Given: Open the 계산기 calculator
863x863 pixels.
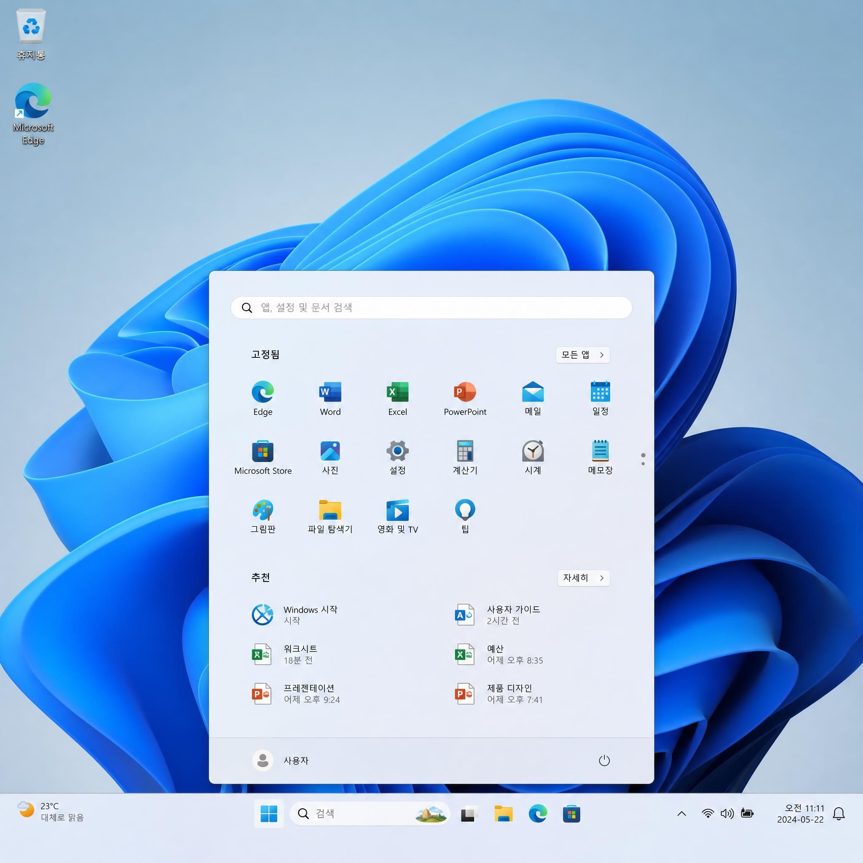Looking at the screenshot, I should tap(465, 457).
